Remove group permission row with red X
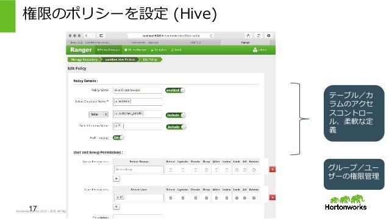Image resolution: width=389 pixels, height=219 pixels. [273, 169]
